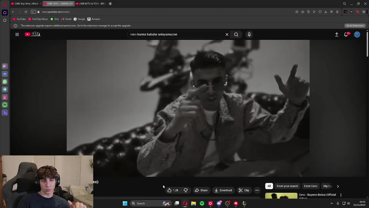Share the video

pos(201,190)
